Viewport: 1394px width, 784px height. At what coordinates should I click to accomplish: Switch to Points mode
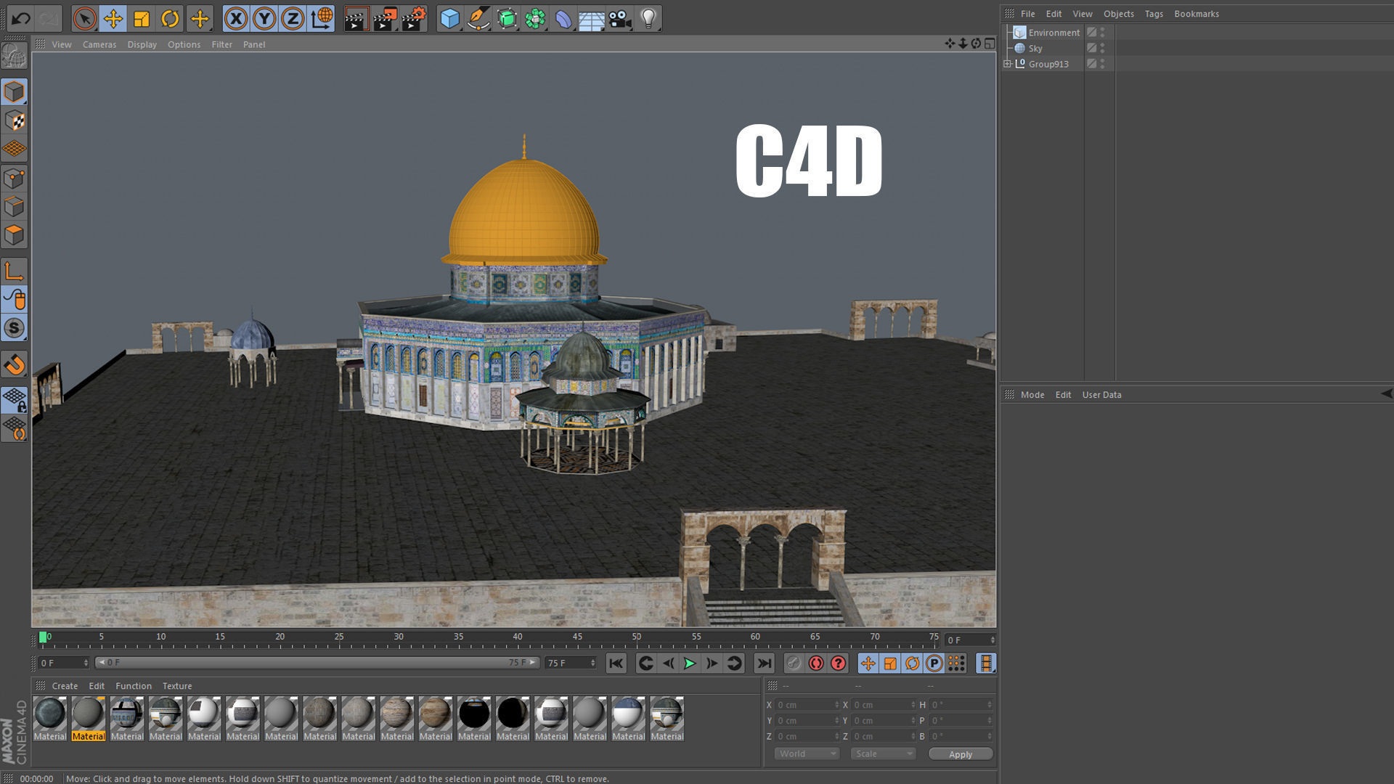tap(14, 179)
